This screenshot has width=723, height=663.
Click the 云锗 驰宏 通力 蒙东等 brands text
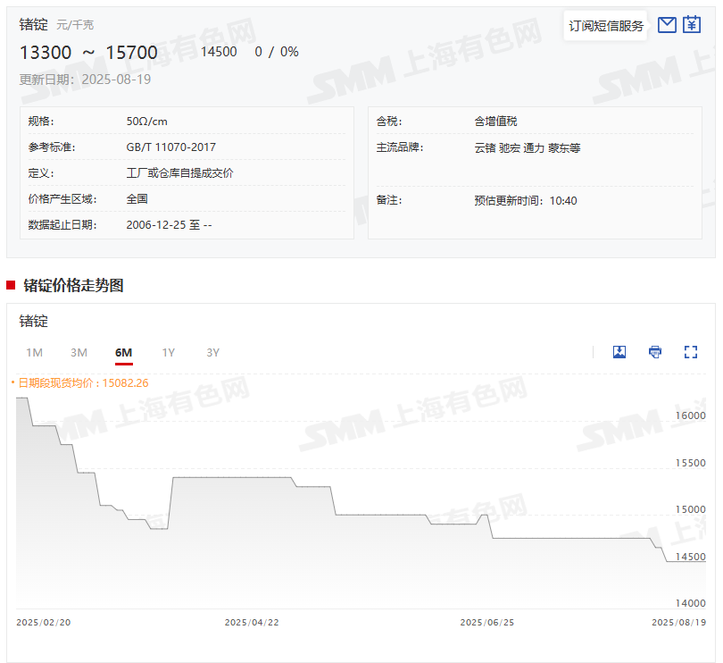527,147
